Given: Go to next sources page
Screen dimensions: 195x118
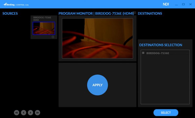Looking at the screenshot, I should (x=31, y=113).
